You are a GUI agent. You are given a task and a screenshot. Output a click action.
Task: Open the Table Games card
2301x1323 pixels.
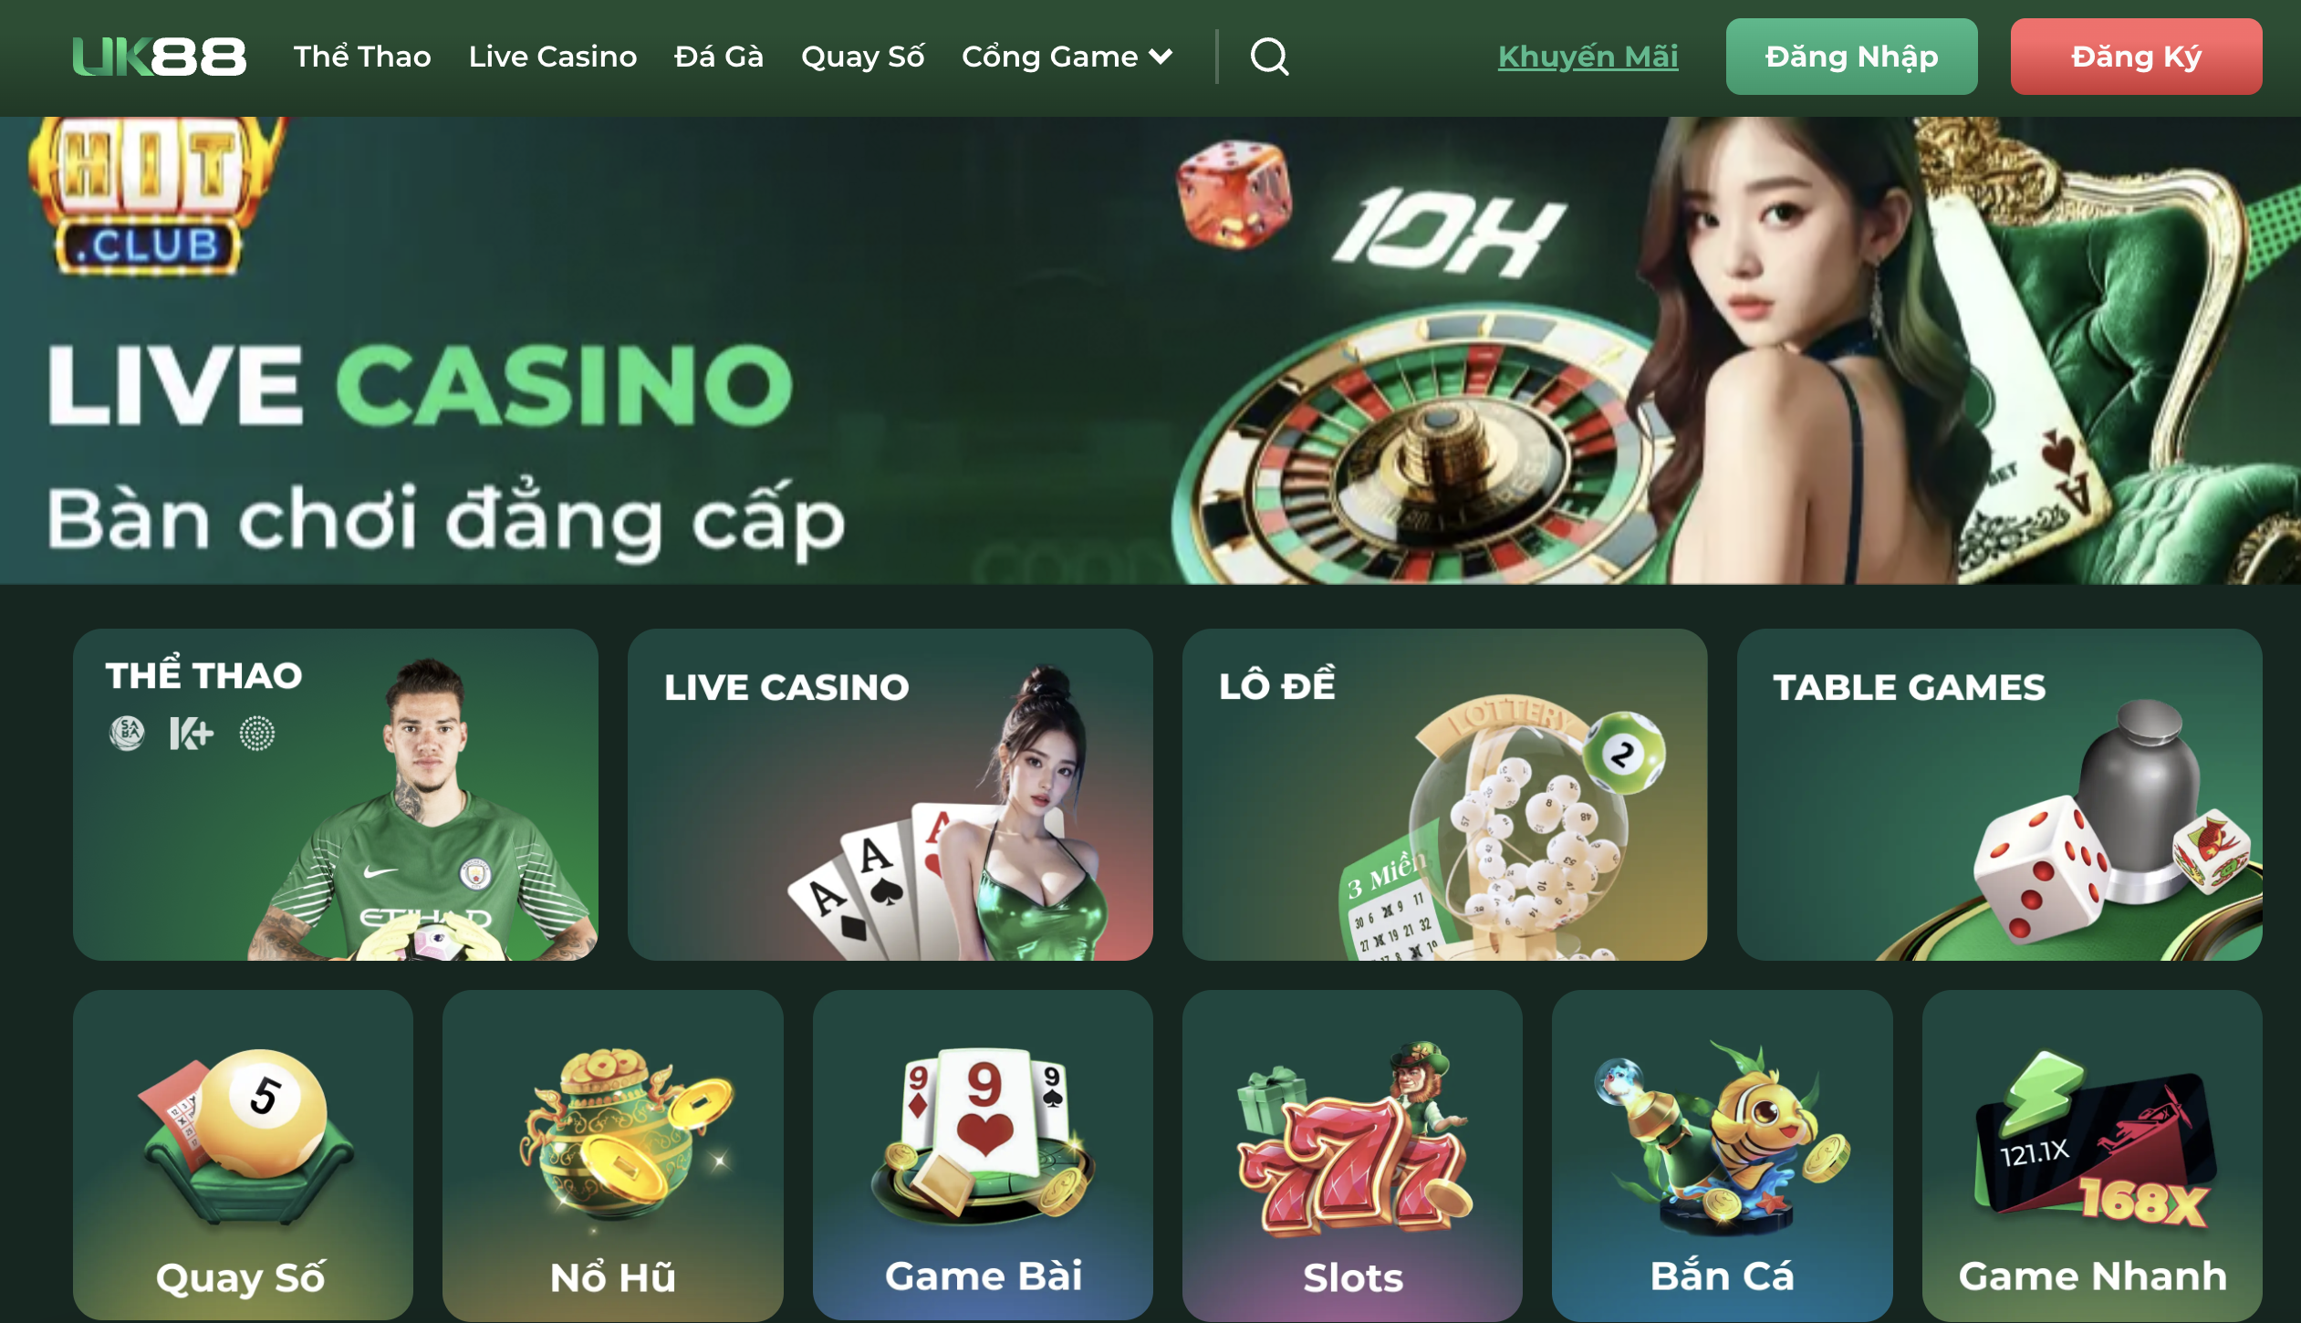1999,794
